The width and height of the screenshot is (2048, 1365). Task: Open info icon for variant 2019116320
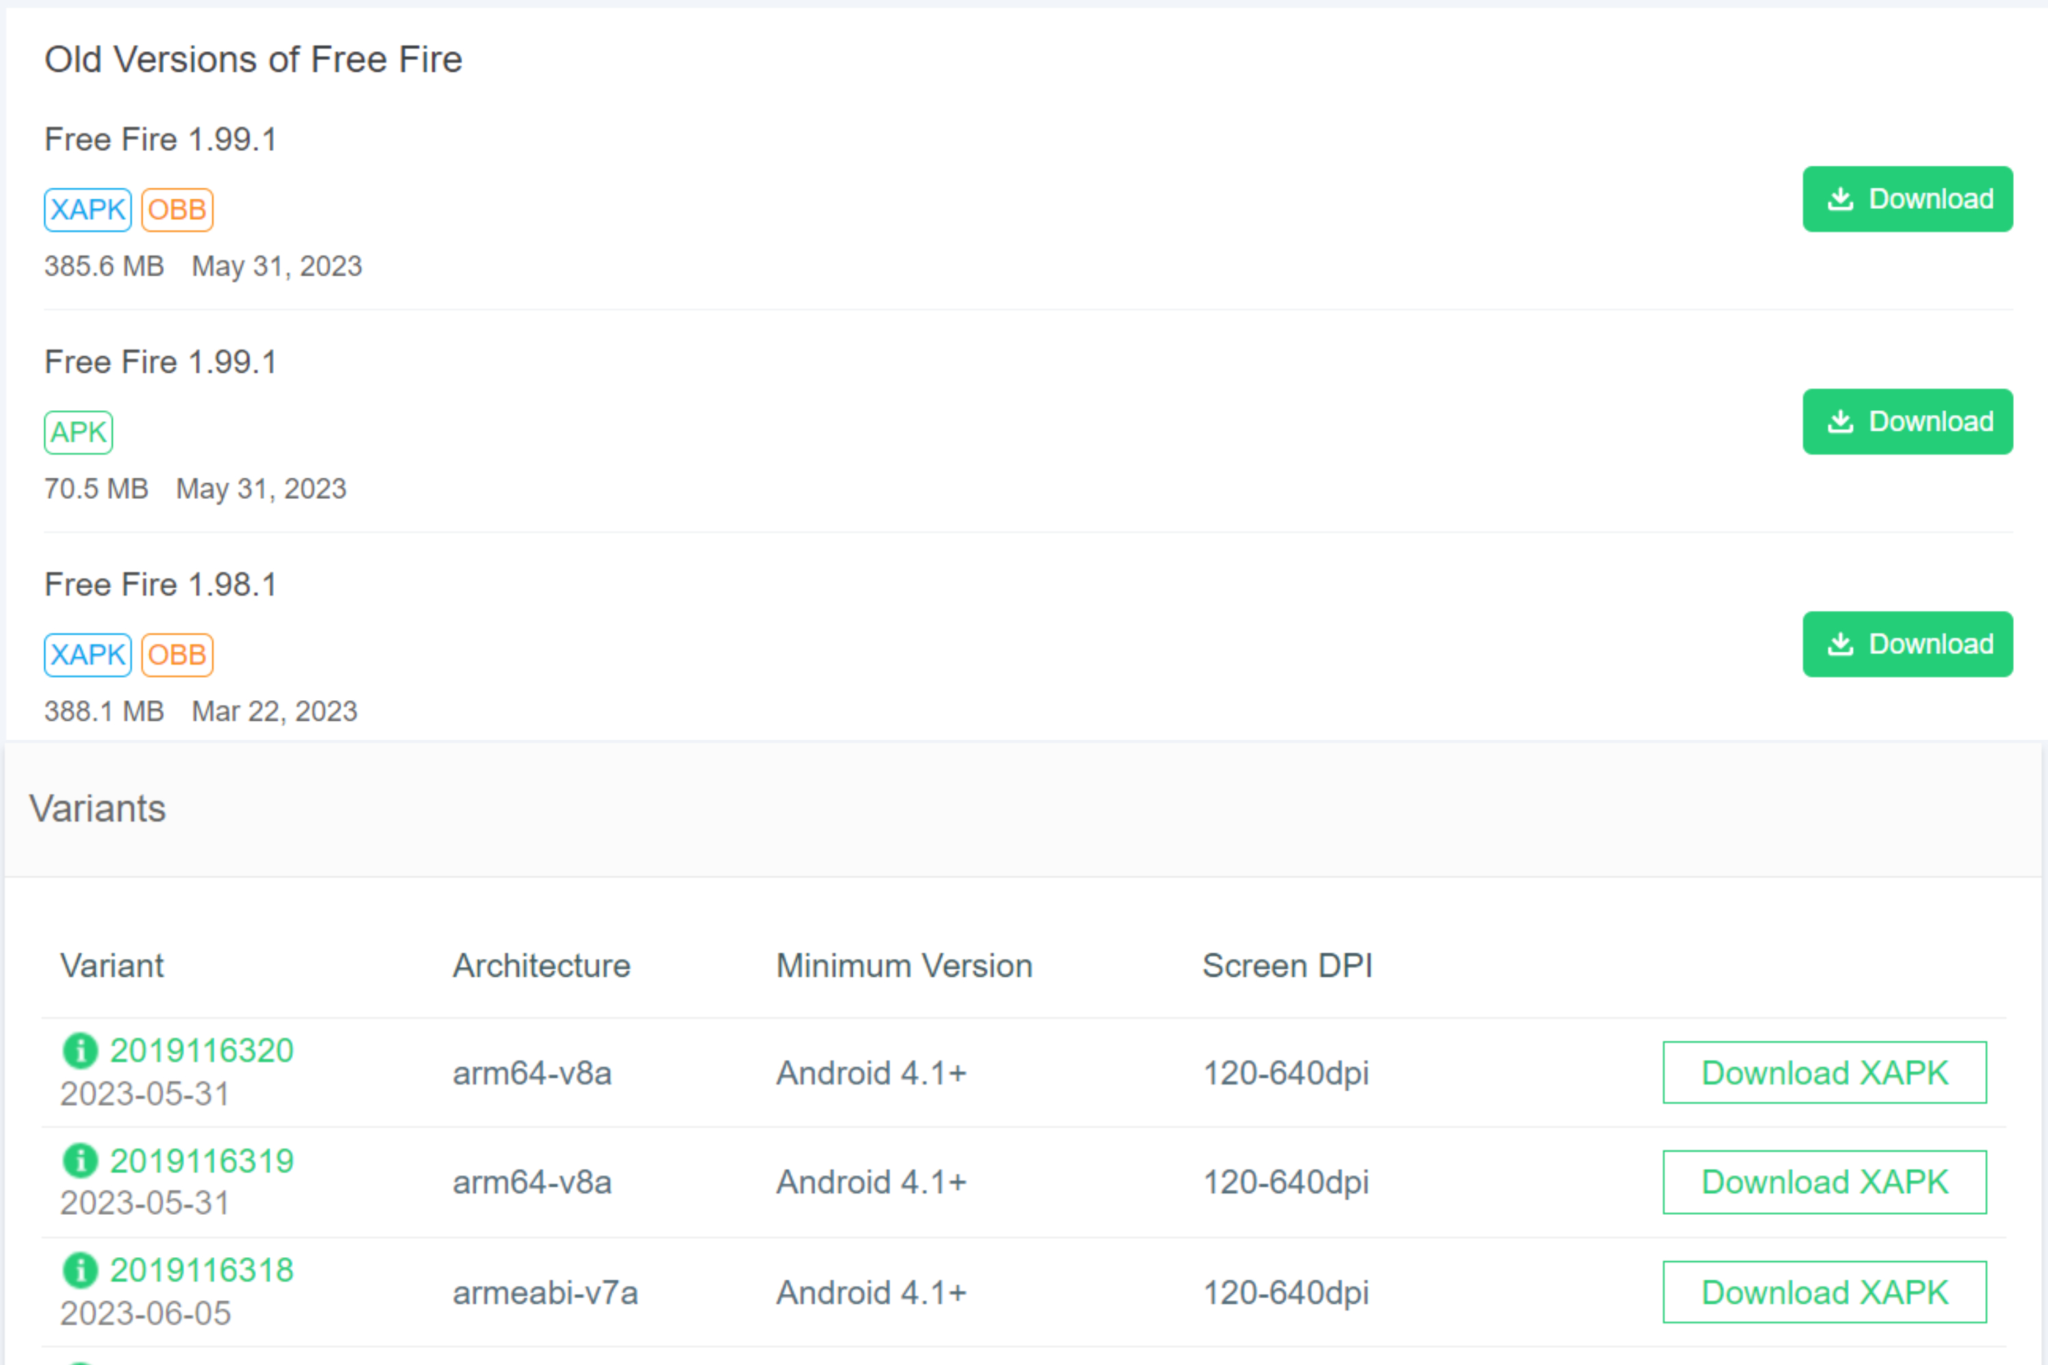pyautogui.click(x=81, y=1050)
